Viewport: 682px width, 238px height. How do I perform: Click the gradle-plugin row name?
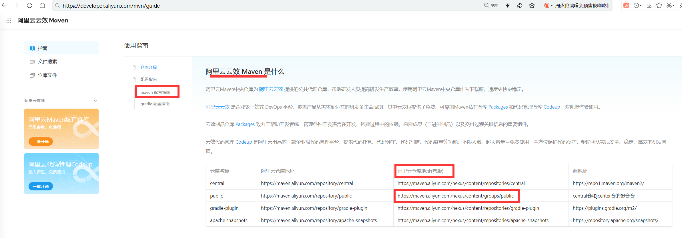[224, 208]
